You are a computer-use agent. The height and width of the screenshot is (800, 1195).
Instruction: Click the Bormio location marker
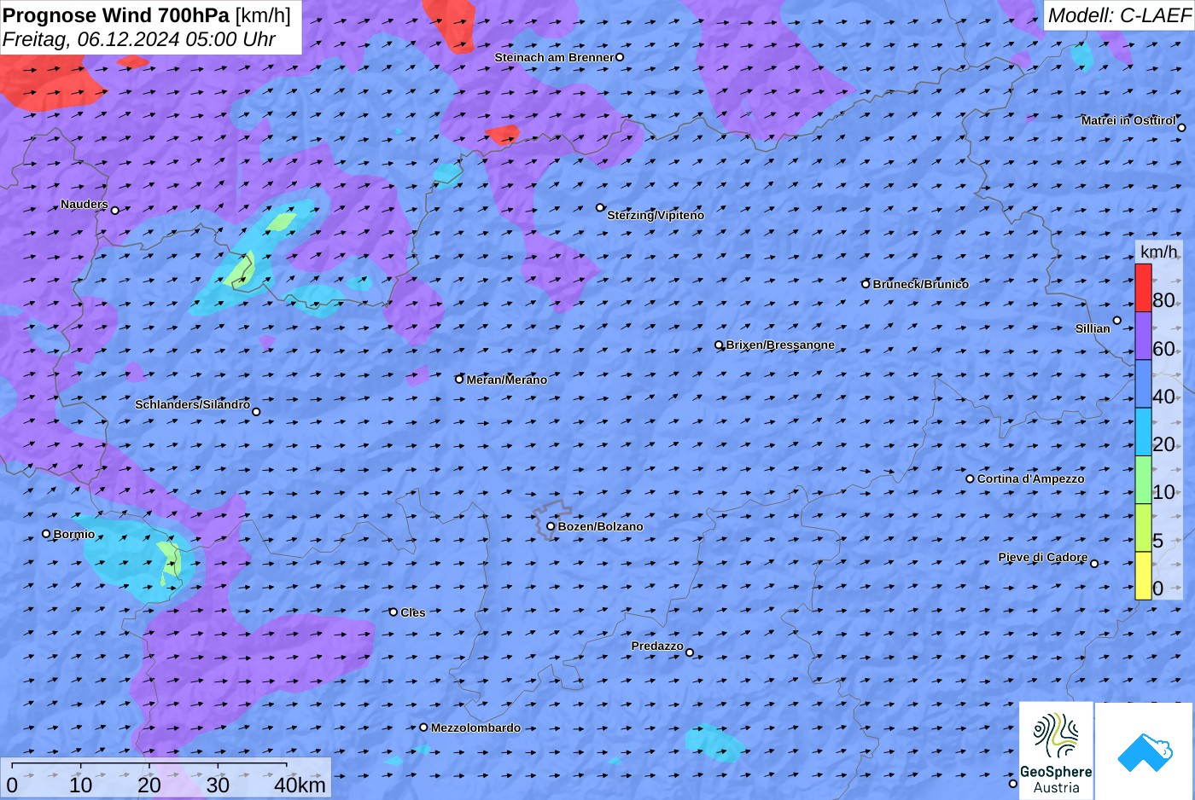coord(46,534)
